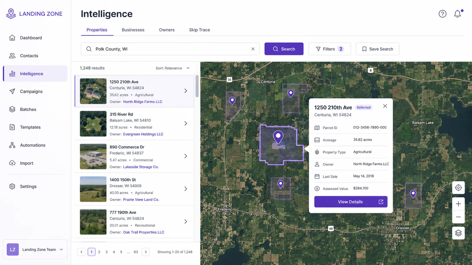
Task: Open owner link Evergreen Holdings LLC
Action: [x=143, y=134]
